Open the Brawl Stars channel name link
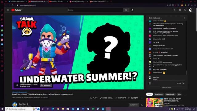Image resolution: width=197 pixels, height=111 pixels. (22, 104)
